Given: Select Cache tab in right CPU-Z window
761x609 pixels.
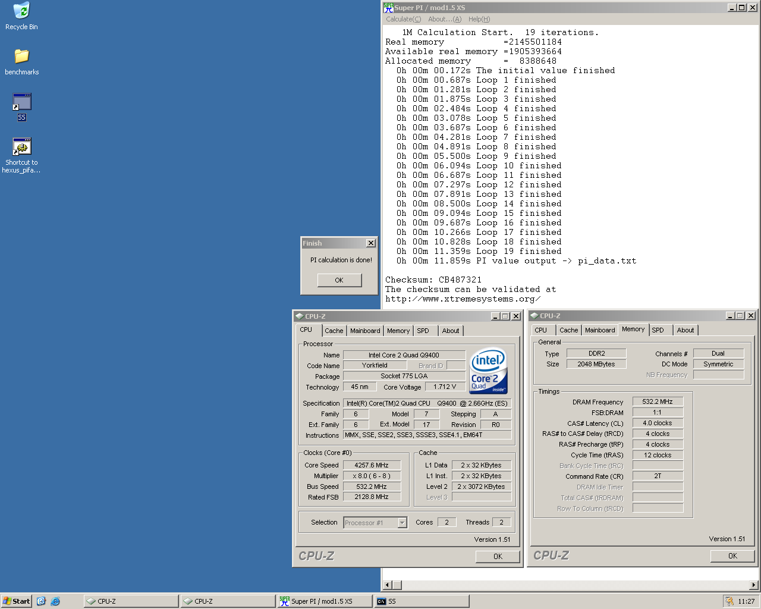Looking at the screenshot, I should [x=568, y=330].
